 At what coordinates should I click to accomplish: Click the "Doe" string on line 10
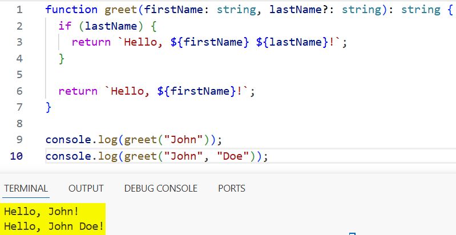[x=233, y=156]
